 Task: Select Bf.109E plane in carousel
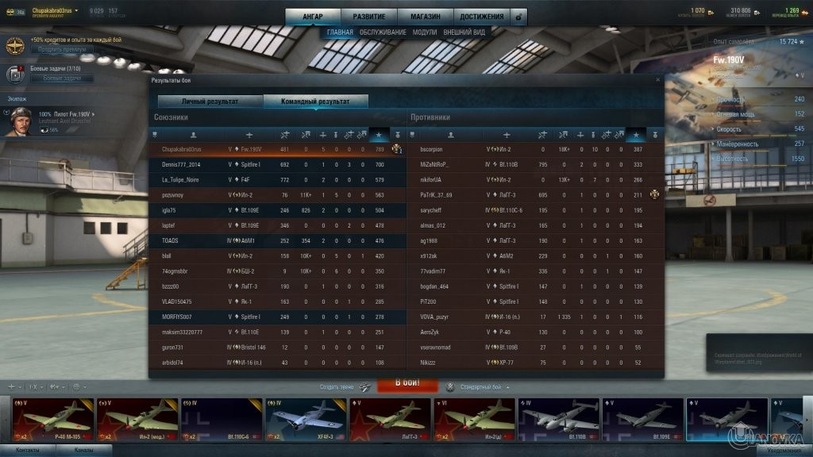[x=642, y=419]
